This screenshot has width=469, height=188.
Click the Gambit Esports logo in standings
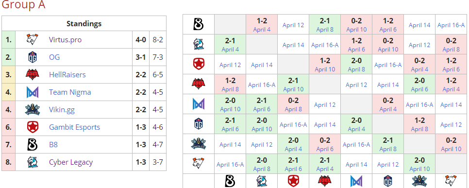pos(32,127)
